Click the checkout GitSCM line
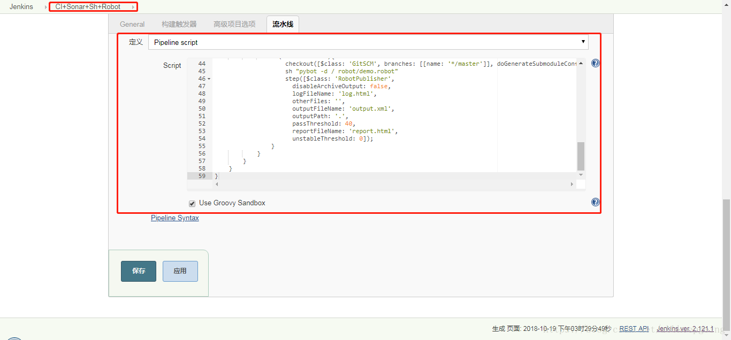The image size is (731, 340). (x=431, y=64)
